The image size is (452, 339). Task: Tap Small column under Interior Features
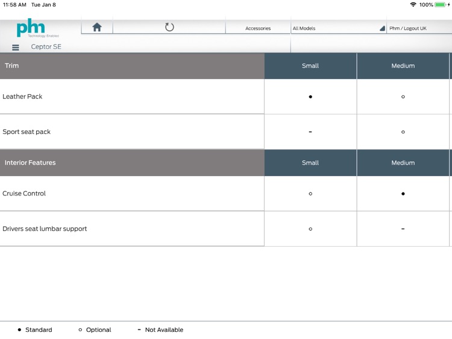click(x=310, y=163)
